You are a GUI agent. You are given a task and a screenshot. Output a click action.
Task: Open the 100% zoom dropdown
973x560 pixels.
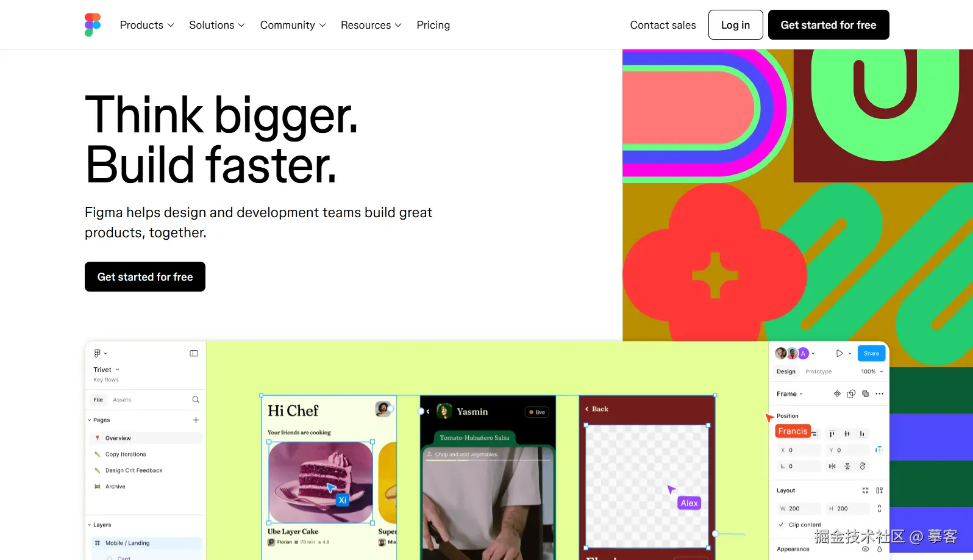coord(872,372)
